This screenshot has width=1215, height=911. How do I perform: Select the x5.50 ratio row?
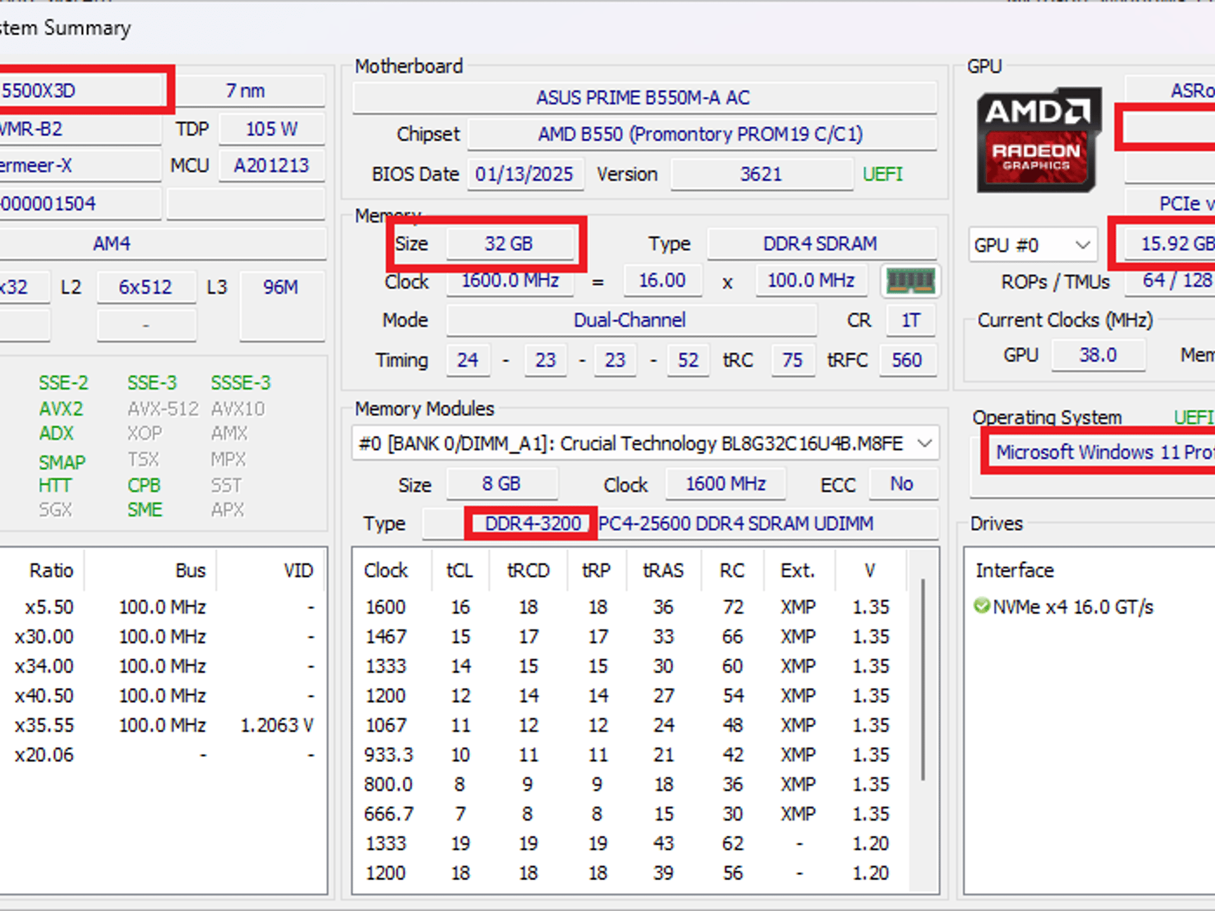163,607
